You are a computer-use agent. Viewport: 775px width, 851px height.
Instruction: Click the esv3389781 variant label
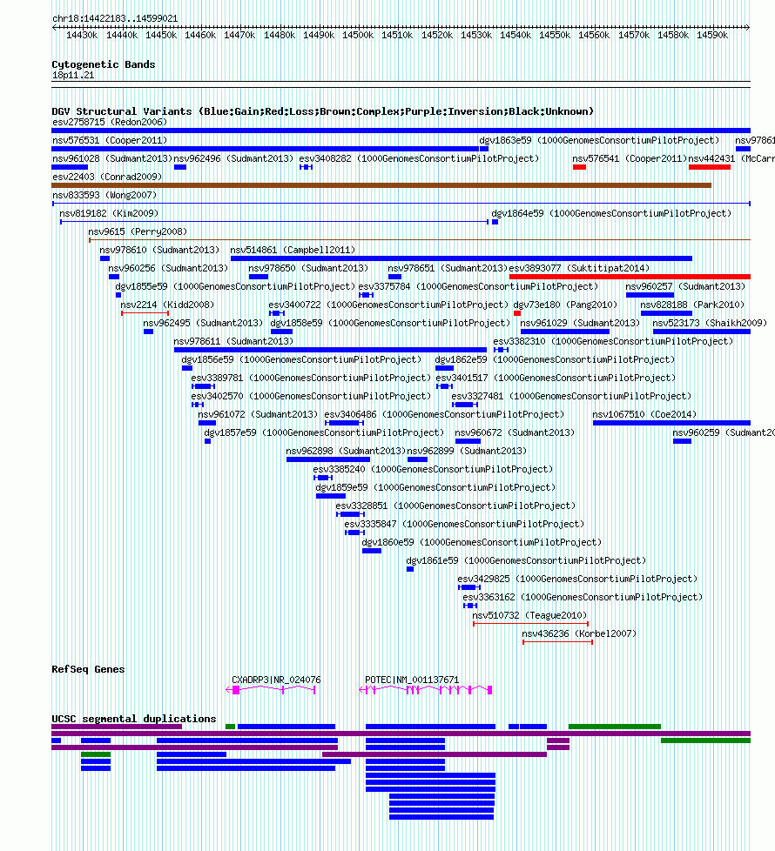point(311,379)
